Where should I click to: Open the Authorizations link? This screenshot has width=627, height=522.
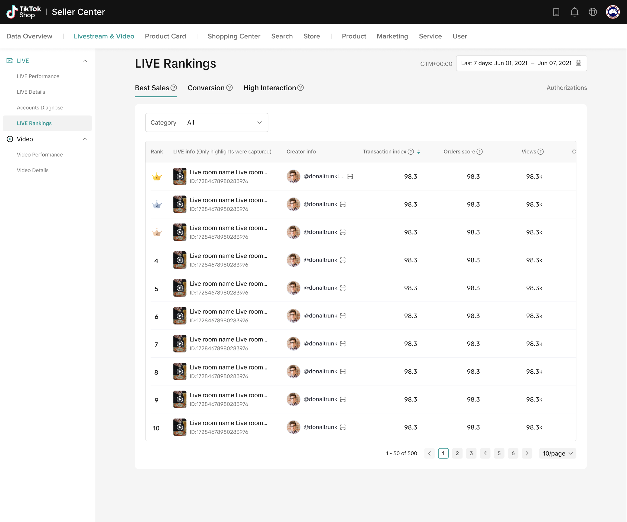[x=567, y=88]
